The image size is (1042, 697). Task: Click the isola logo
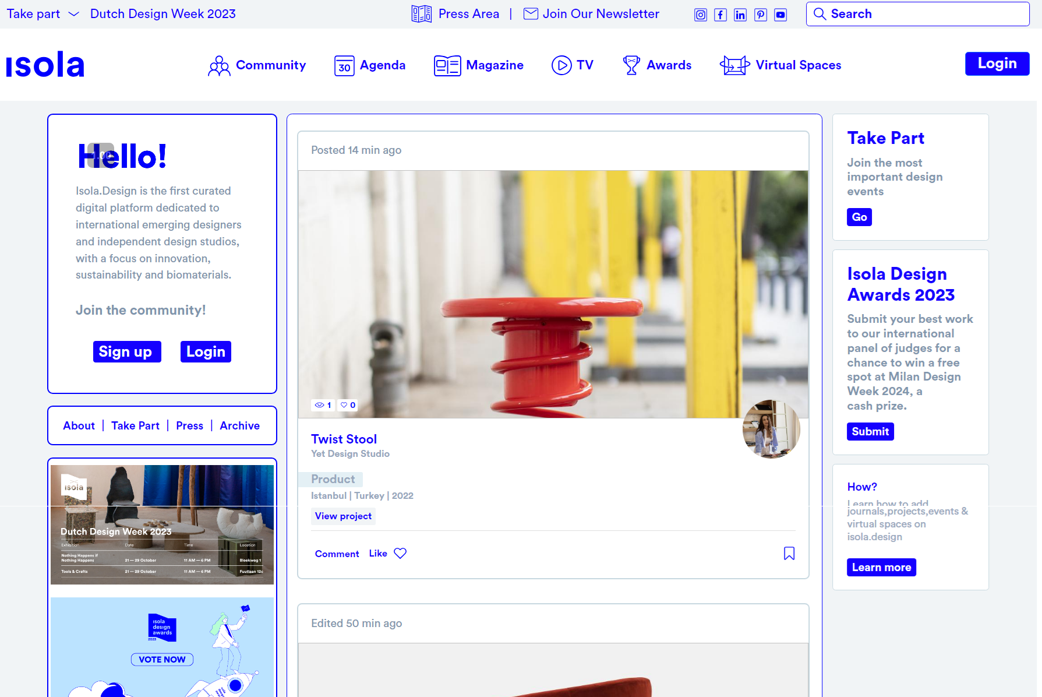pyautogui.click(x=45, y=65)
